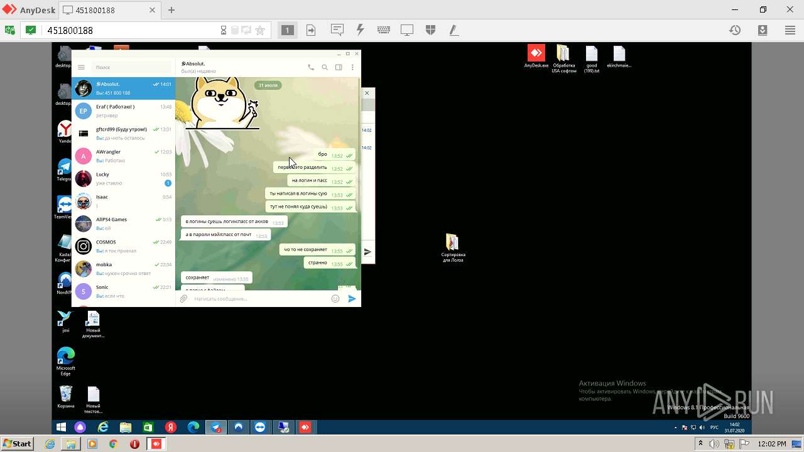Select remote monitor 1 in AnyDesk
804x452 pixels.
[x=287, y=30]
